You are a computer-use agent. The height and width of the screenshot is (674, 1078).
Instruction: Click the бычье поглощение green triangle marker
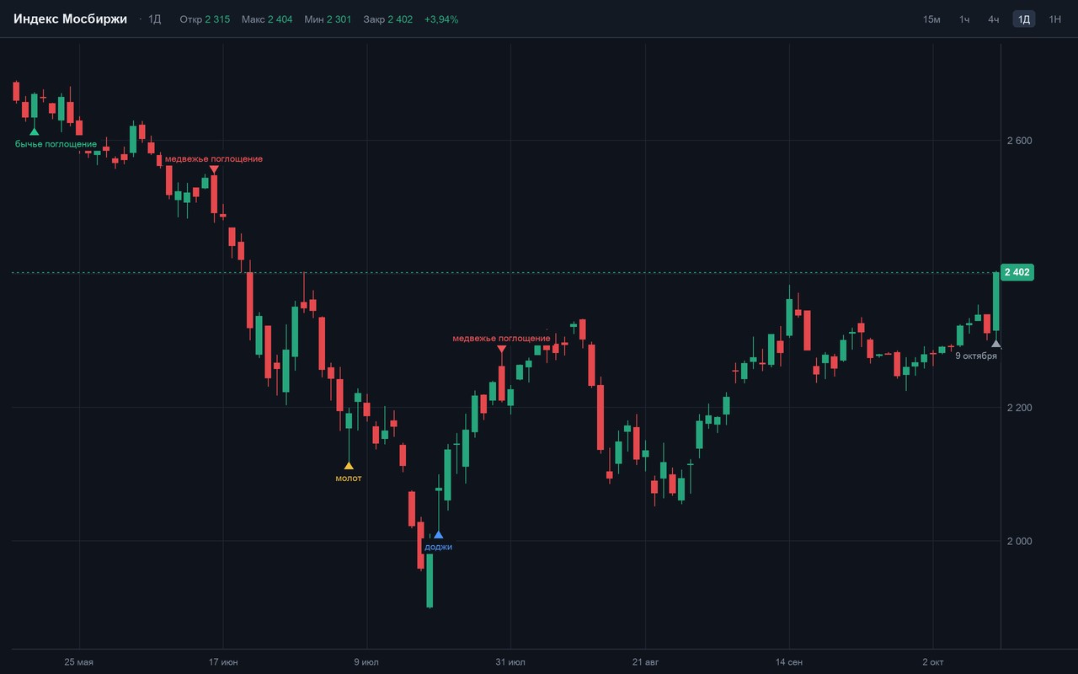point(34,131)
